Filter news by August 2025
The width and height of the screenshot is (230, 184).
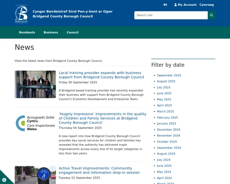[x=166, y=81]
